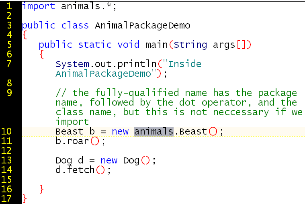Click the opening brace on line 6

(41, 55)
